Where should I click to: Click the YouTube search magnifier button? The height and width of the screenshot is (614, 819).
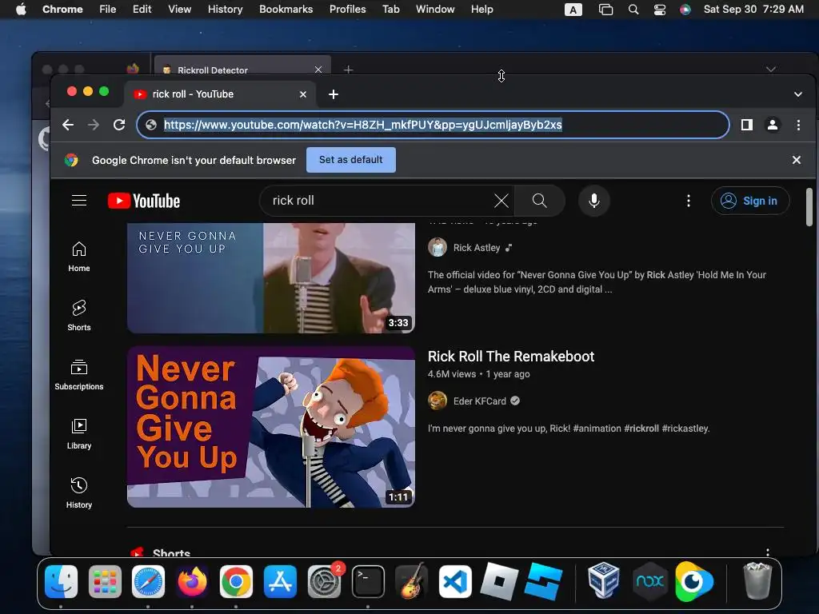click(x=539, y=201)
